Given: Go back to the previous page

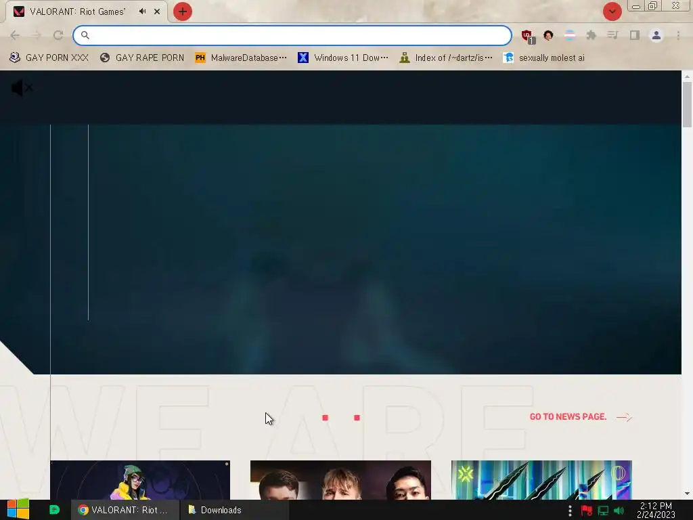Looking at the screenshot, I should click(x=15, y=35).
